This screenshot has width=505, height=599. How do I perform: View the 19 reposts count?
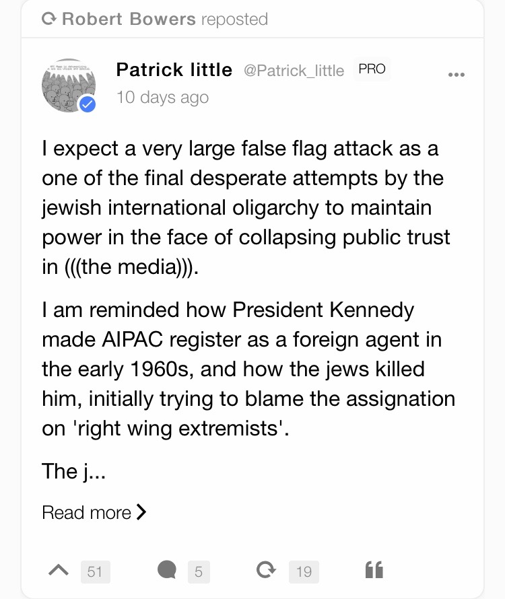point(304,572)
